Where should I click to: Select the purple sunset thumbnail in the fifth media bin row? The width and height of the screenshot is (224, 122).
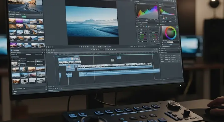[13, 45]
